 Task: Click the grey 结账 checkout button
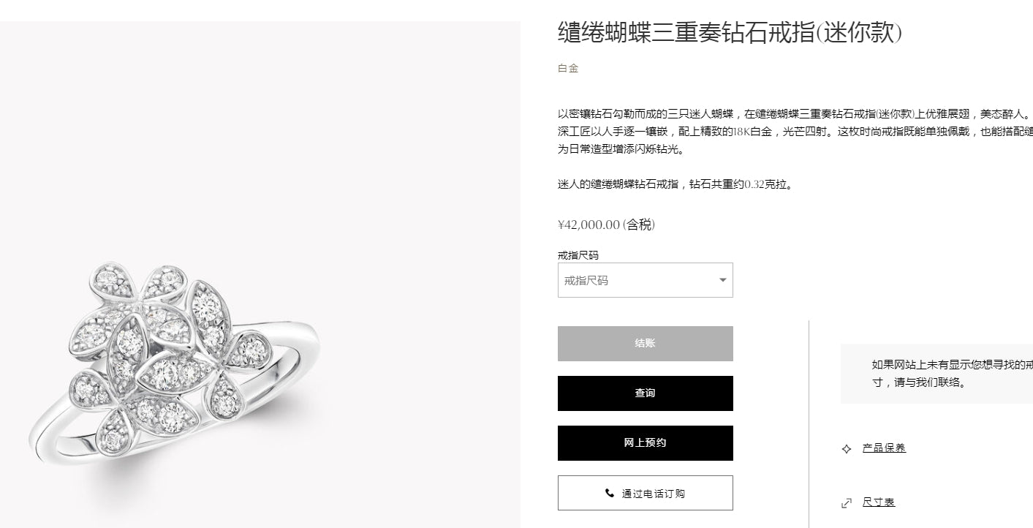tap(645, 343)
